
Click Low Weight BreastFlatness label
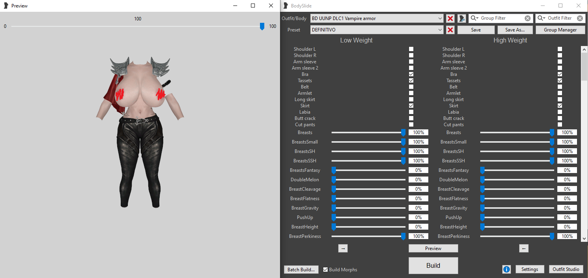[305, 199]
